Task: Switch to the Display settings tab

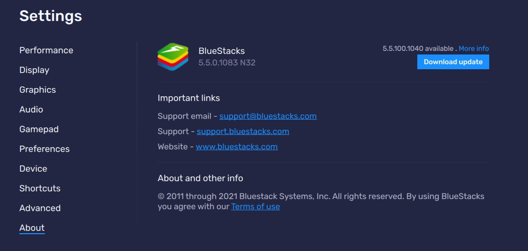Action: [34, 70]
